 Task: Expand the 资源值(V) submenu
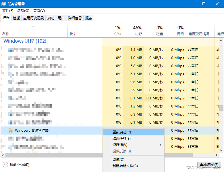tap(134, 145)
